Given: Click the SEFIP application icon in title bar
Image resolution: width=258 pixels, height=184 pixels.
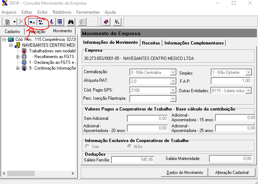Looking at the screenshot, I should [4, 3].
